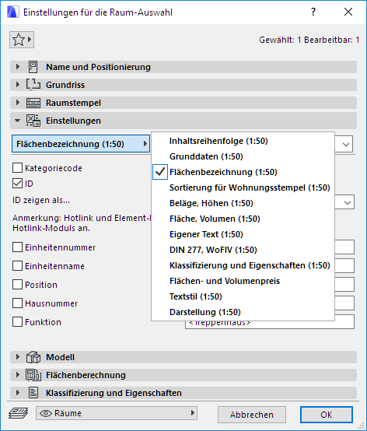
Task: Choose checked Flächenbezeichnung (1:50) menu entry
Action: (243, 172)
